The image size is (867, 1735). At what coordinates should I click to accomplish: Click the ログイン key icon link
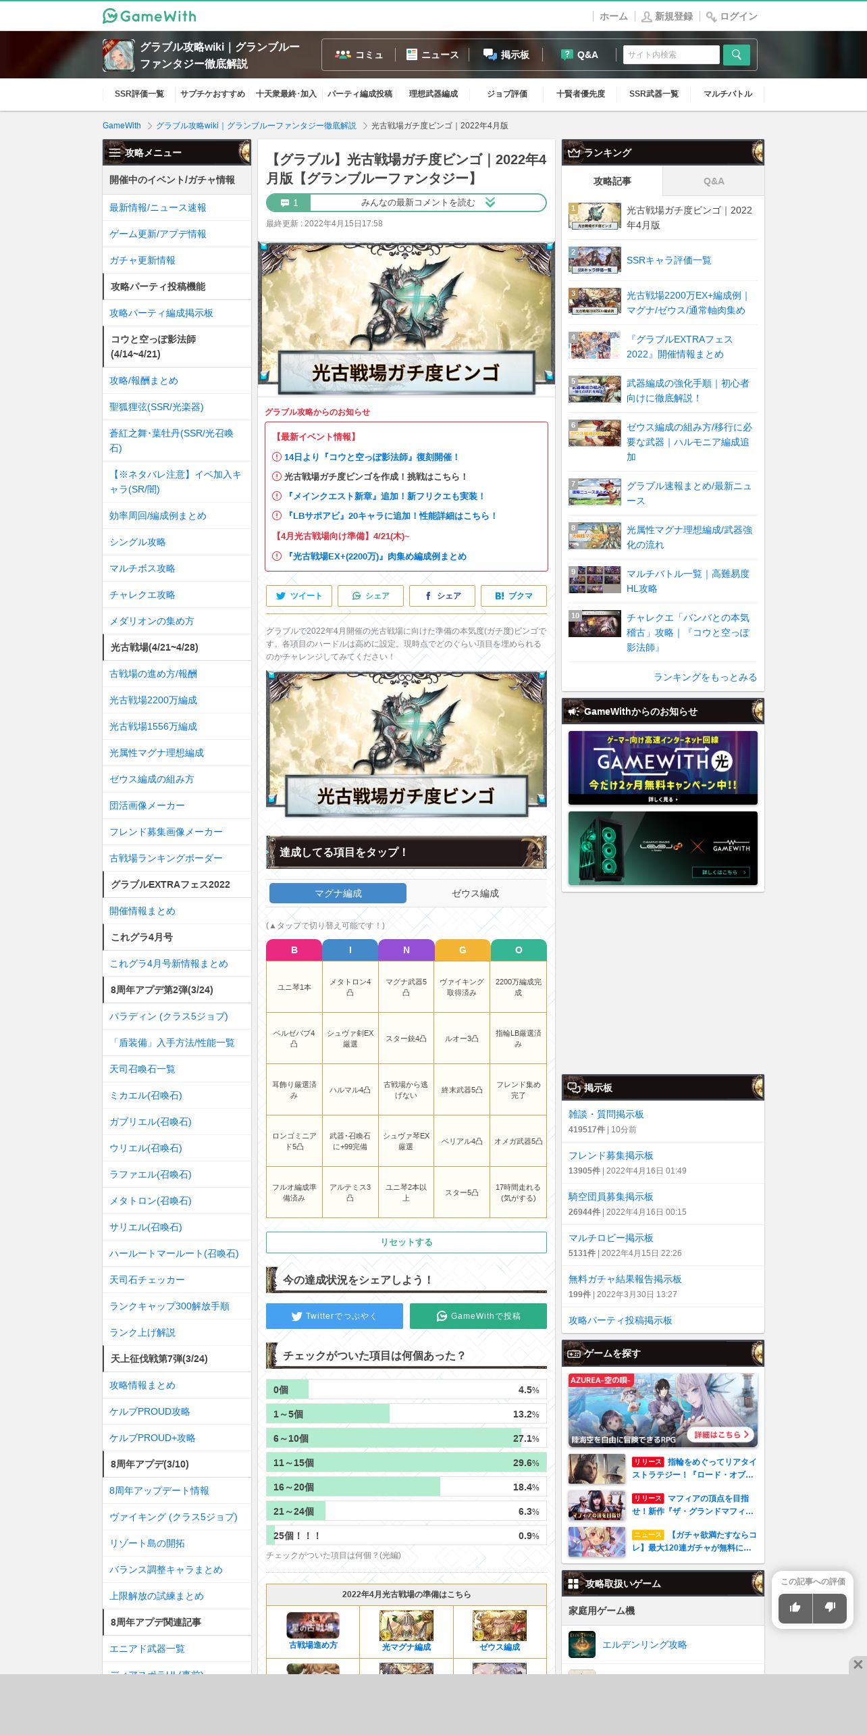[732, 16]
